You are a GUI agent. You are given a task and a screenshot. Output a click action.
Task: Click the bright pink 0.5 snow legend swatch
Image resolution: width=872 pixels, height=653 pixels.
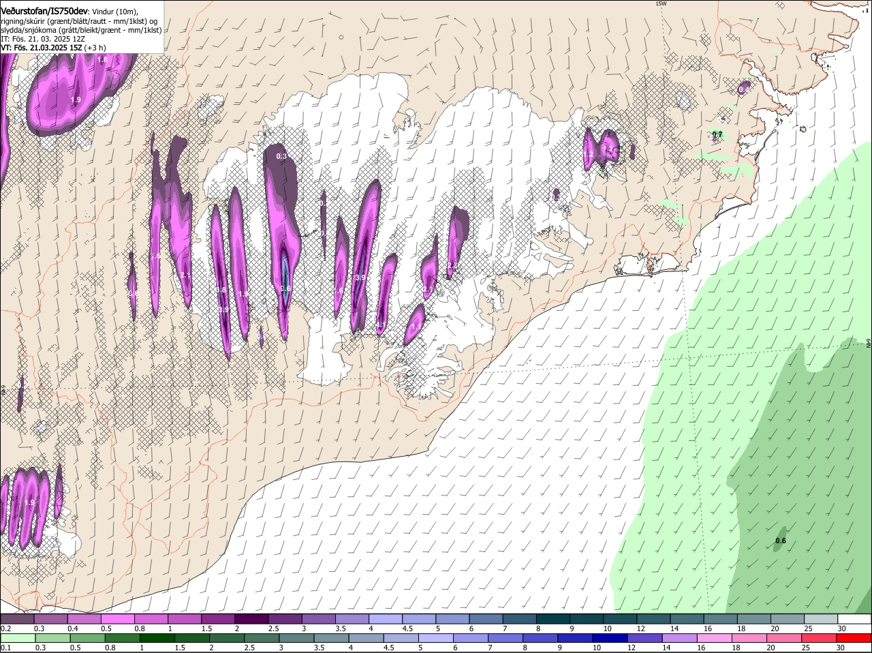[117, 619]
